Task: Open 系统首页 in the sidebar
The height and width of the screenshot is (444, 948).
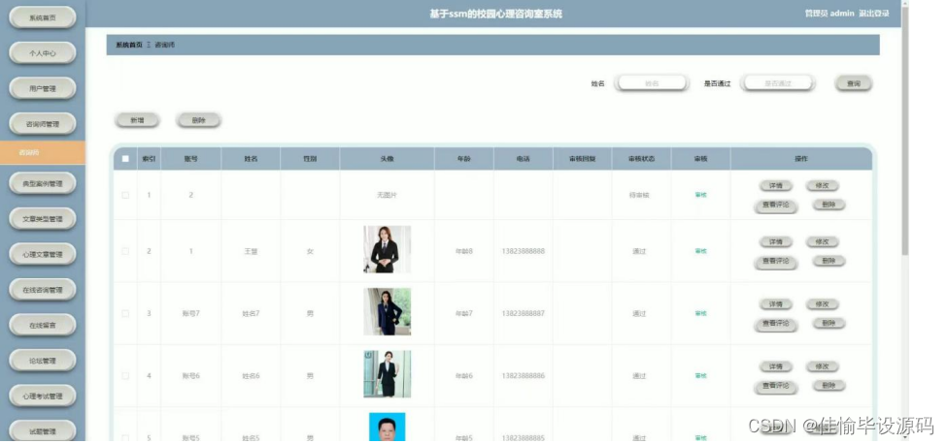Action: (43, 17)
